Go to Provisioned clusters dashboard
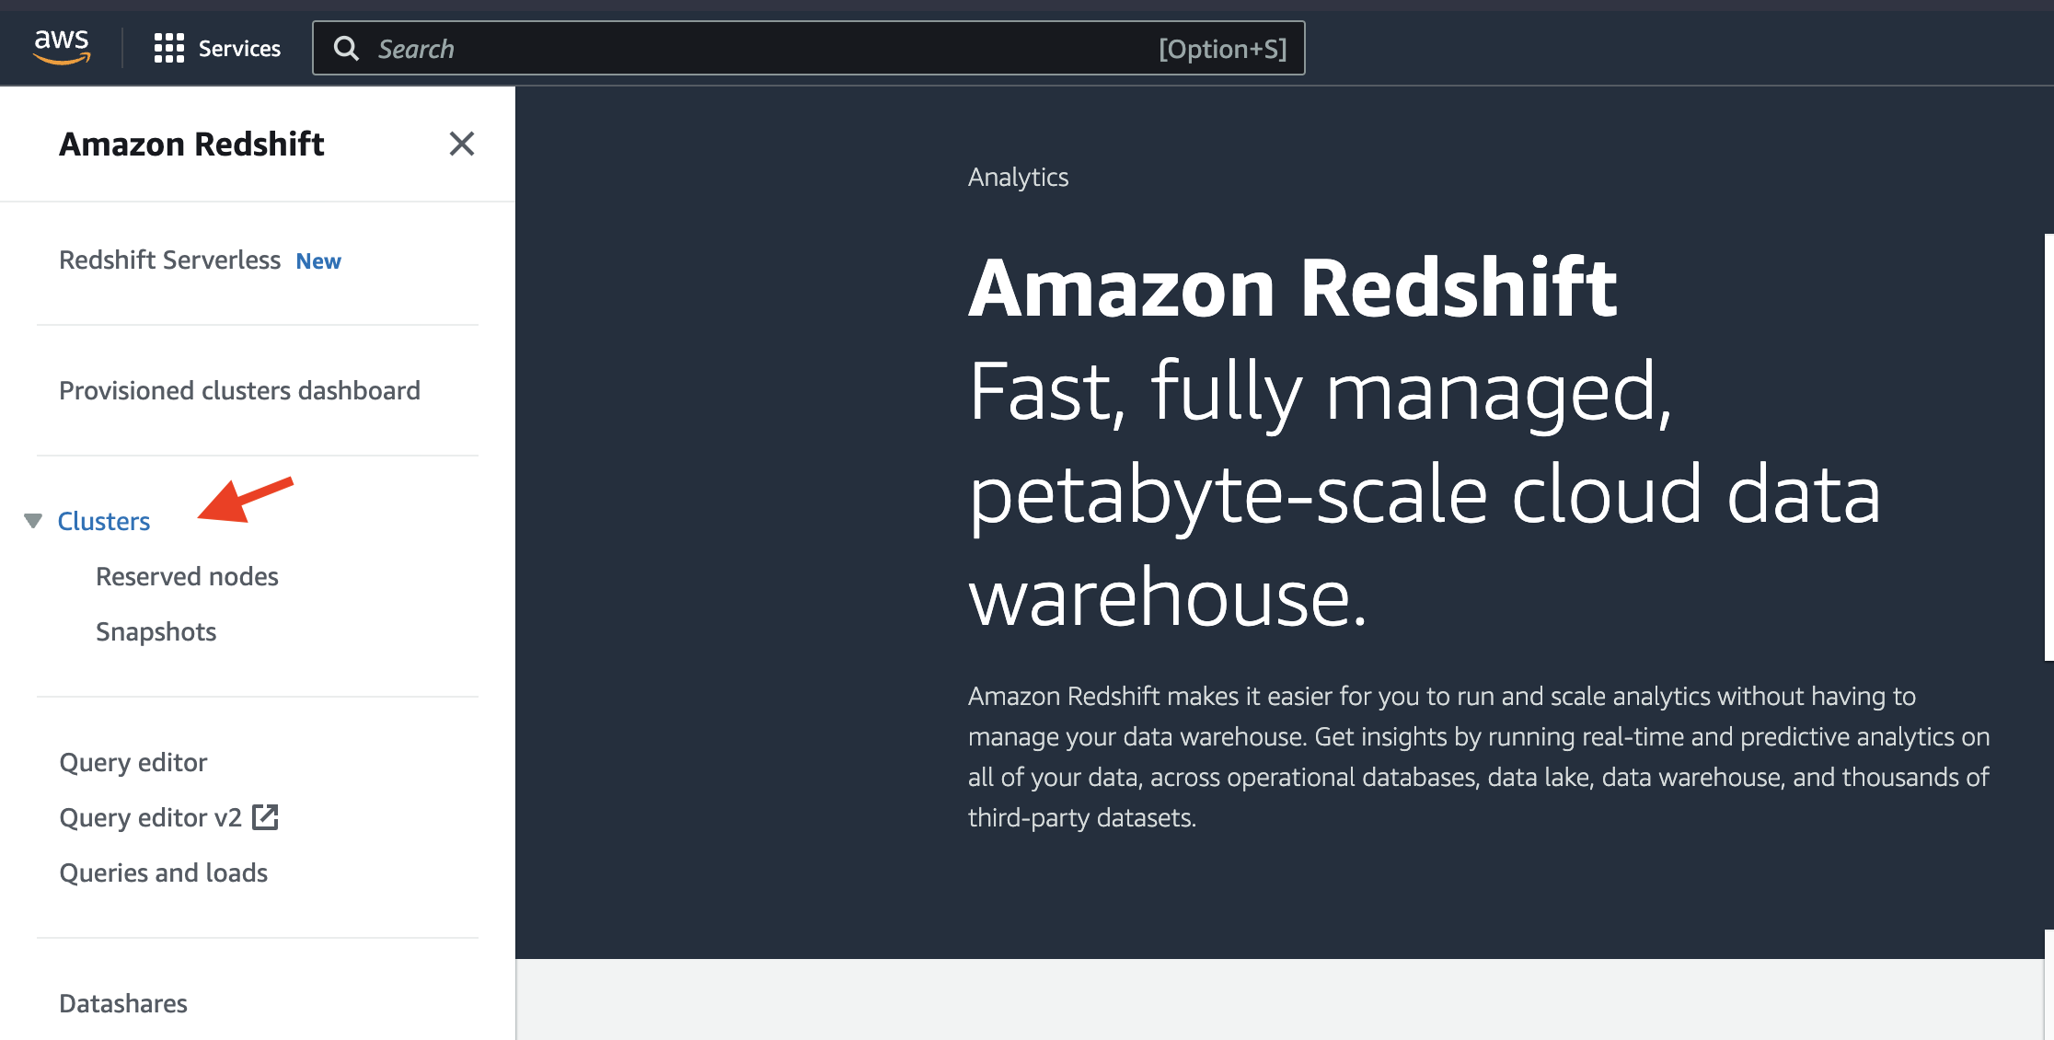The image size is (2054, 1040). click(239, 391)
